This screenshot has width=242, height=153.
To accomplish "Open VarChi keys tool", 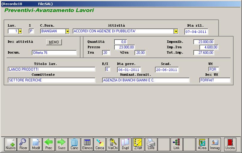I will point(113,144).
